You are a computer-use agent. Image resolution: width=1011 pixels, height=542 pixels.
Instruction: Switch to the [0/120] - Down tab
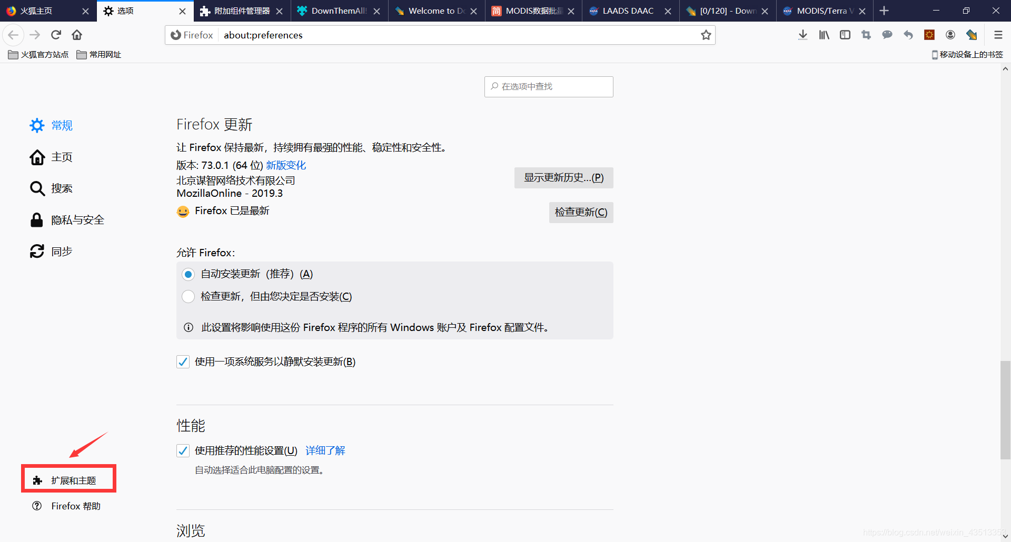727,11
